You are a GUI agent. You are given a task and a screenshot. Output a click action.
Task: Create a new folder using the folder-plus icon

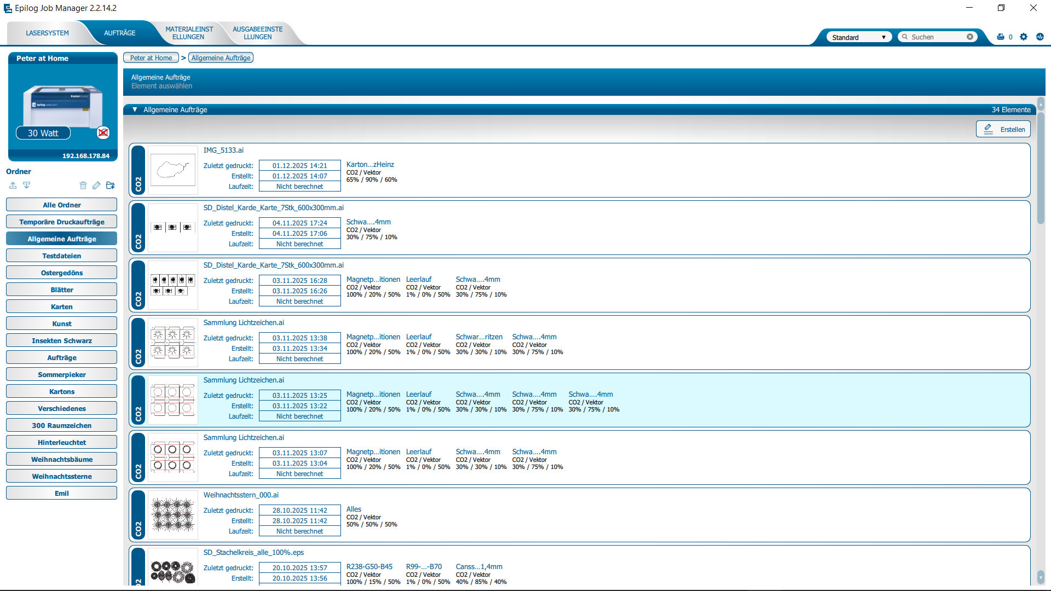[x=110, y=186]
